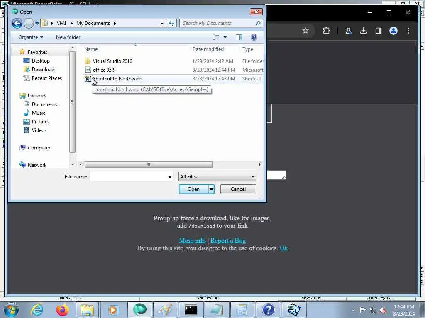Image resolution: width=425 pixels, height=318 pixels.
Task: Click the Back arrow in Open dialog
Action: click(17, 24)
